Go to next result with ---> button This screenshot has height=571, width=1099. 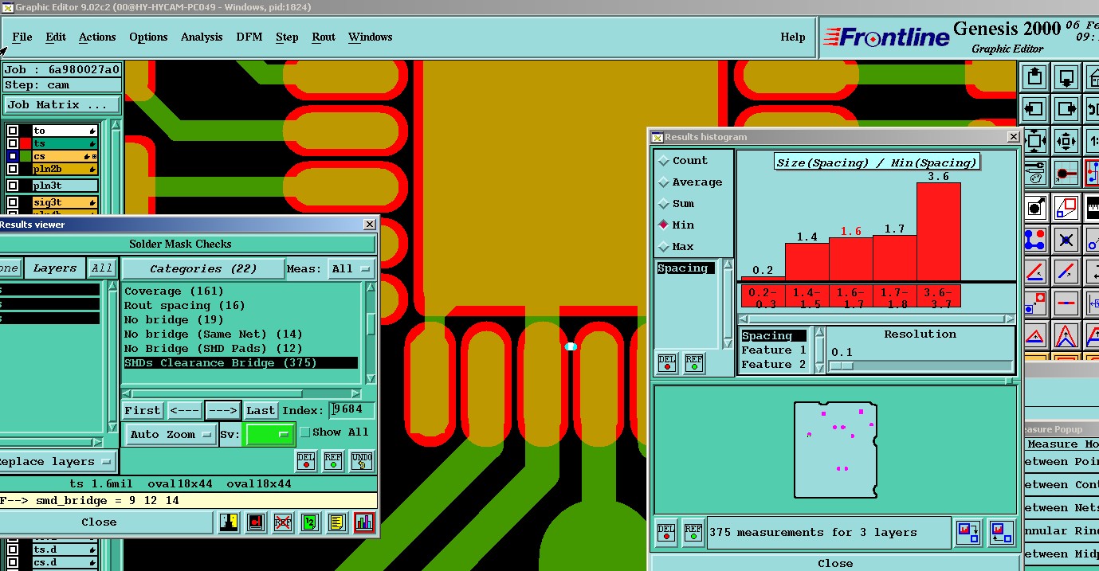pos(222,410)
